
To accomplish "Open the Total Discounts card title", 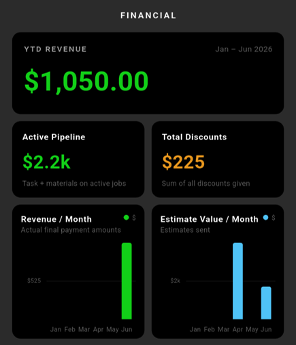I will pyautogui.click(x=194, y=137).
